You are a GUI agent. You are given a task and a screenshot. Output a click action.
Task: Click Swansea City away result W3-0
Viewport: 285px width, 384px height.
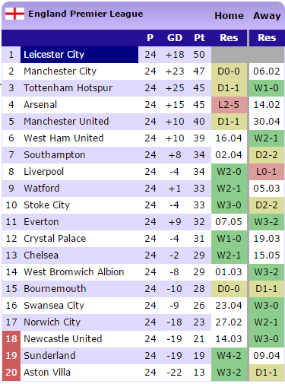coord(267,306)
